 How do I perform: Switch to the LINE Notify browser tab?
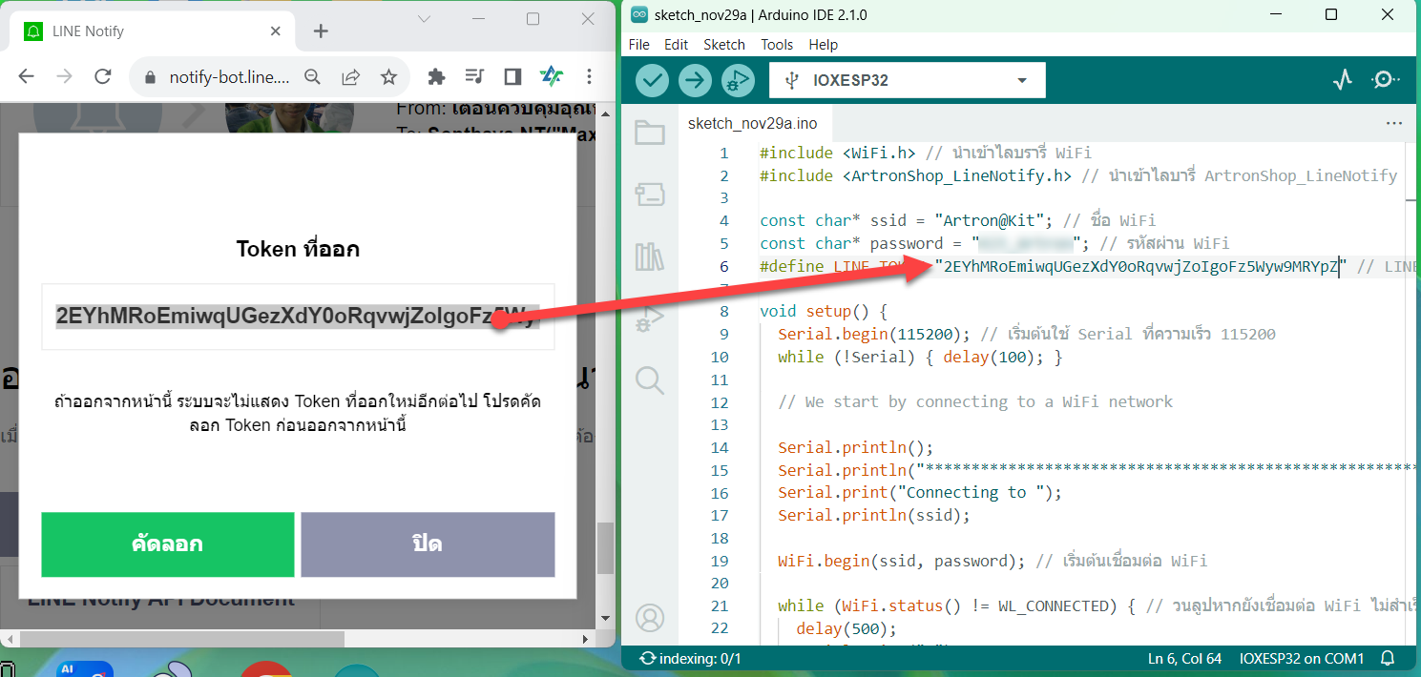point(153,31)
